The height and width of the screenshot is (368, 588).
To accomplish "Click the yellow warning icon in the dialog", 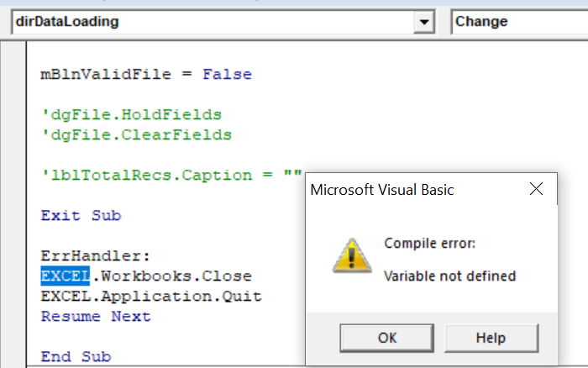I will 352,256.
